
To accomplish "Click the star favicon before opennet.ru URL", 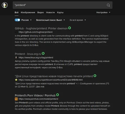I will pyautogui.click(x=16, y=80).
